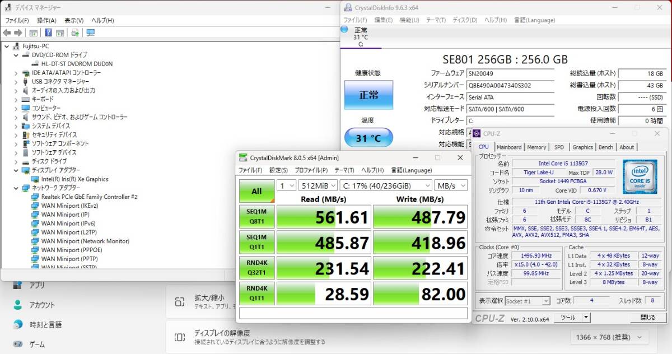The height and width of the screenshot is (354, 672).
Task: Switch to the Mainboard tab in CPU-Z
Action: click(x=509, y=147)
